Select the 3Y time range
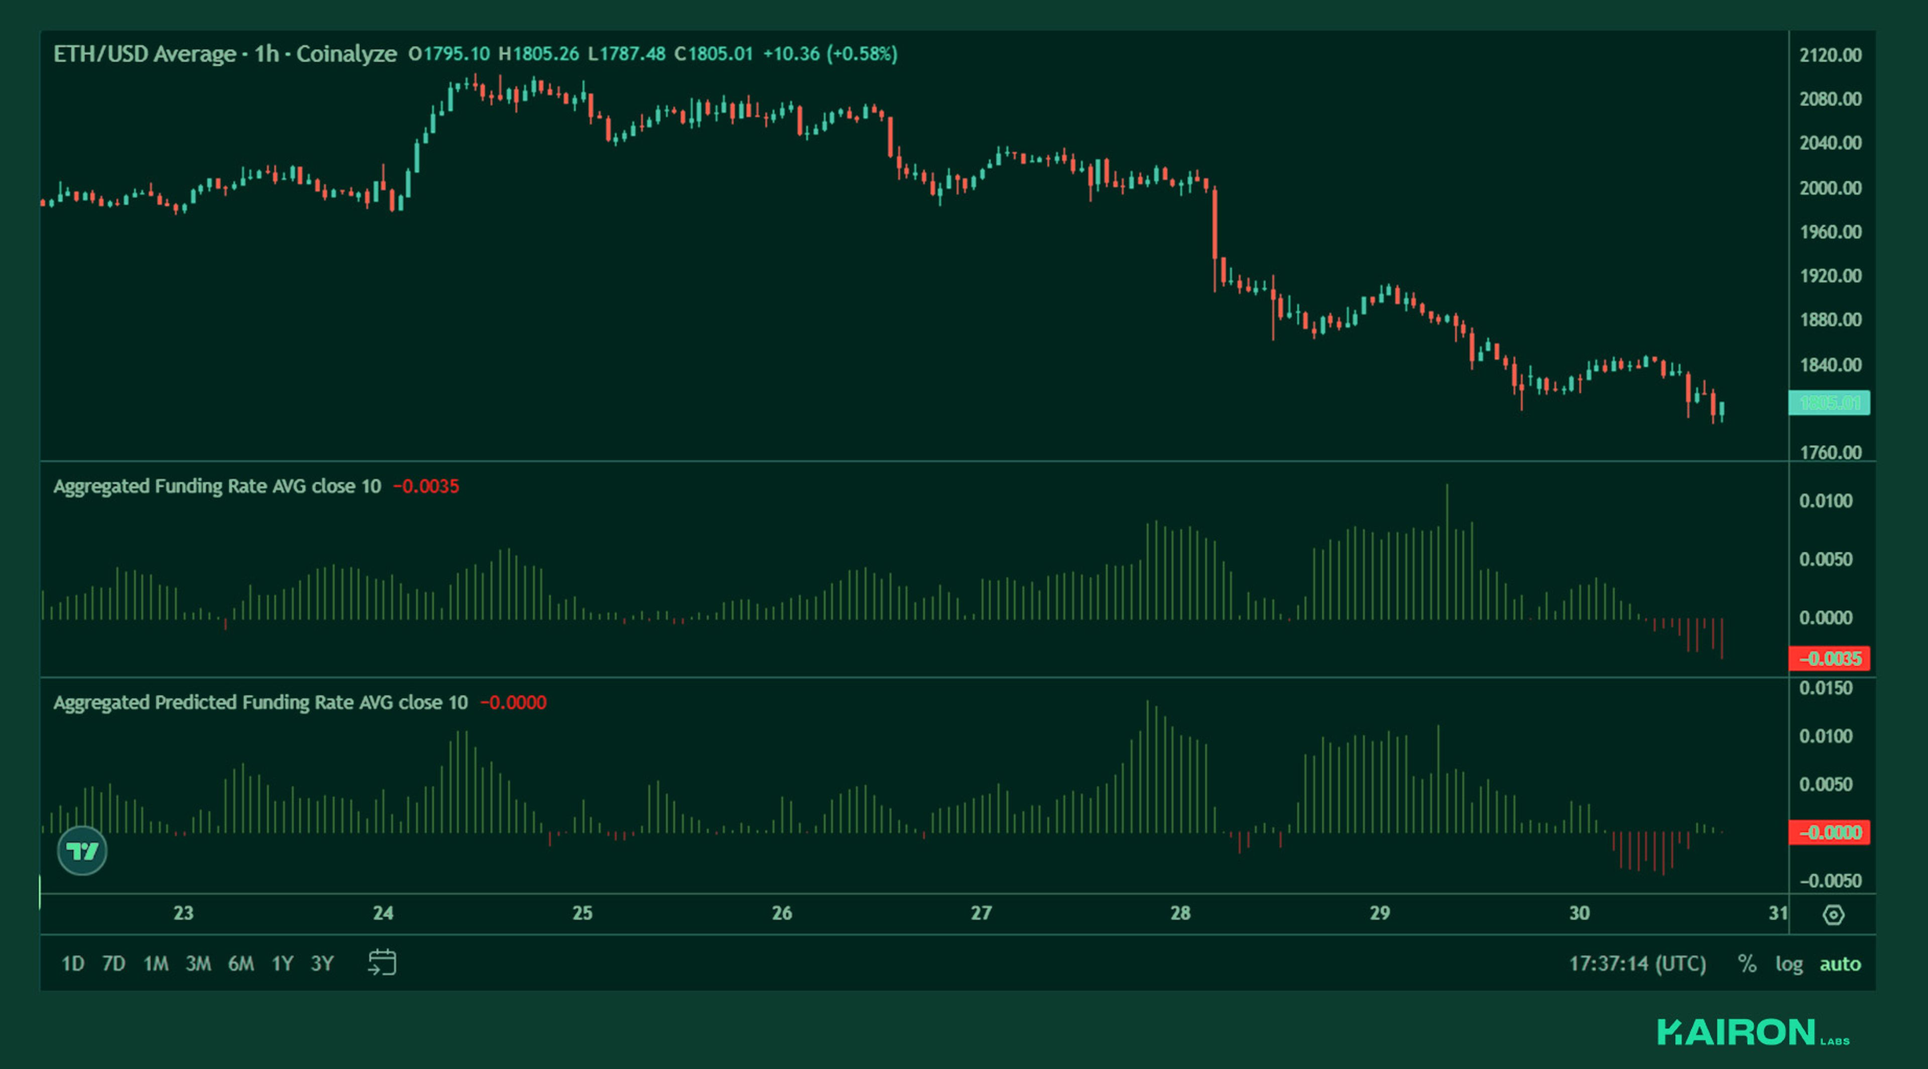The image size is (1928, 1069). click(322, 964)
